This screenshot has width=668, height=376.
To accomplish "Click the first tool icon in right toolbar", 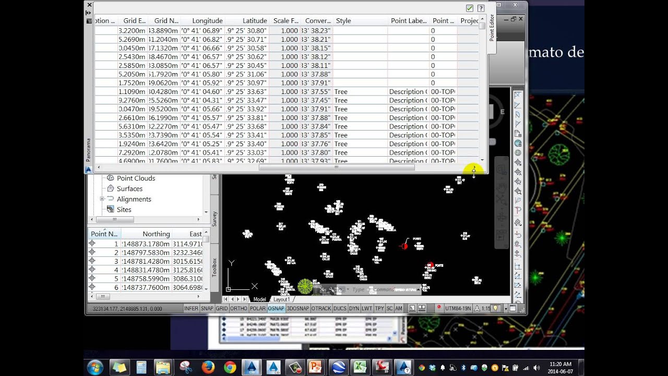I will click(518, 95).
